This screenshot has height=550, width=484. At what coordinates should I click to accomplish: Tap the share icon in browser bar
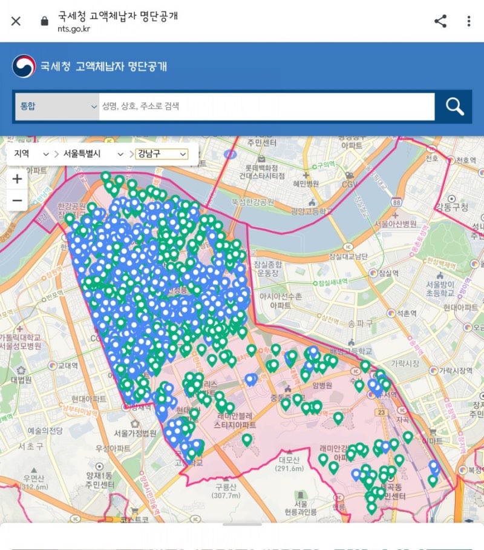[440, 21]
